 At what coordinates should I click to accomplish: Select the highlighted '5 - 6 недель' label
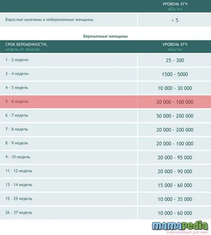coord(17,102)
